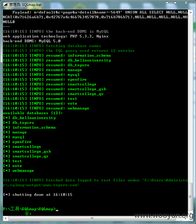Click the Payload line with UNION ALL SELECT
196x224 pixels.
coord(100,12)
